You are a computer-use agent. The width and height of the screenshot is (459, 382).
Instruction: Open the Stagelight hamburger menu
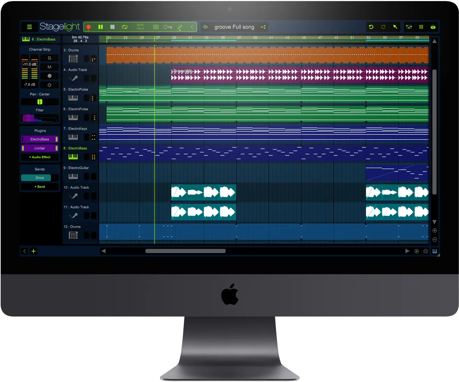click(x=29, y=27)
